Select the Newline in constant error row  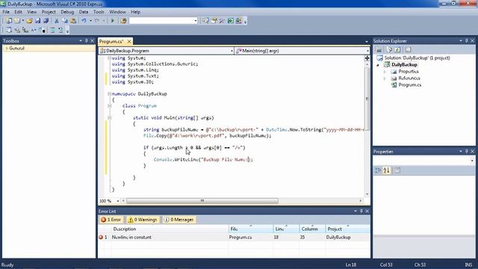coord(234,237)
